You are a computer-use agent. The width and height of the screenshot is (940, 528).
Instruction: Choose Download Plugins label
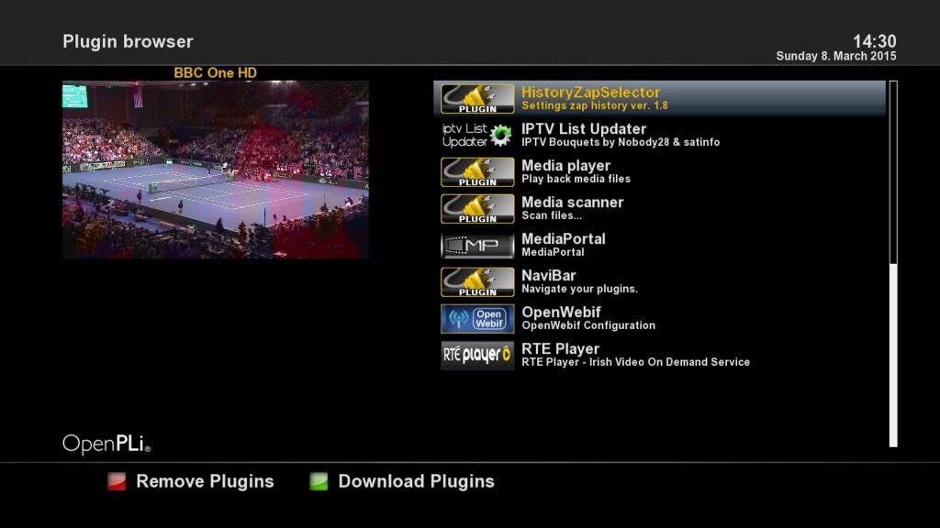[416, 481]
